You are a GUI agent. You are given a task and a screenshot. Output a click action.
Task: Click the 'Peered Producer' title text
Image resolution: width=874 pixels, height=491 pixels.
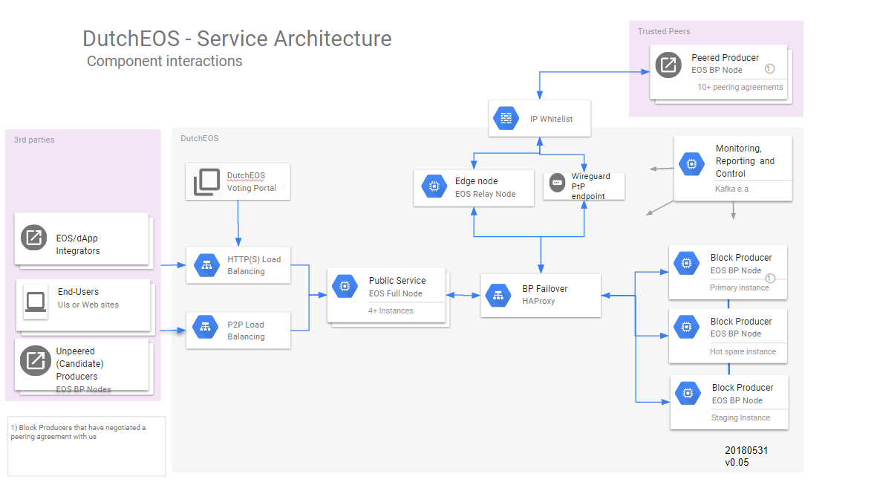[725, 57]
